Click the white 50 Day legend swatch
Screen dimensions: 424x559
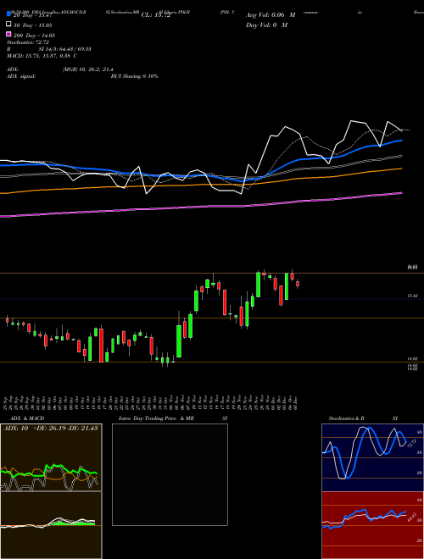click(x=8, y=24)
